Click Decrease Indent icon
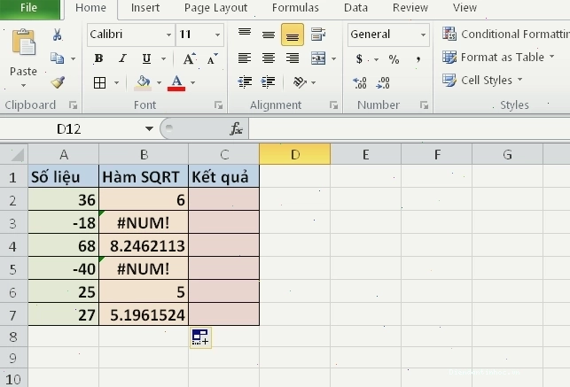Screen dimensions: 570x387 (245, 82)
